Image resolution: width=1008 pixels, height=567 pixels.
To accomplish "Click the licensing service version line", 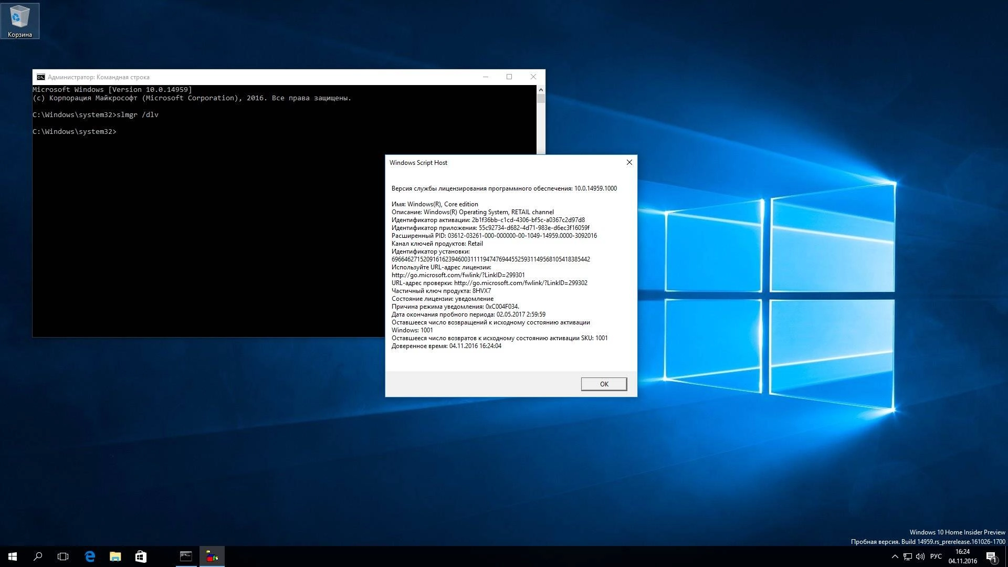I will (504, 188).
